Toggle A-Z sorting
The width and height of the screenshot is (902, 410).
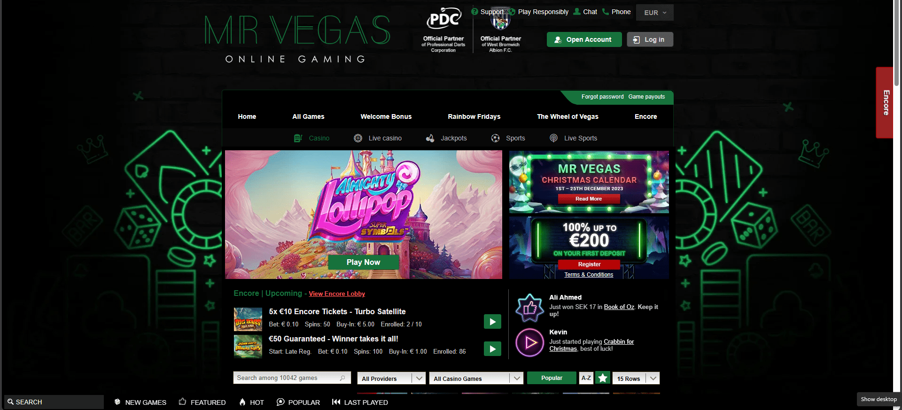tap(586, 378)
